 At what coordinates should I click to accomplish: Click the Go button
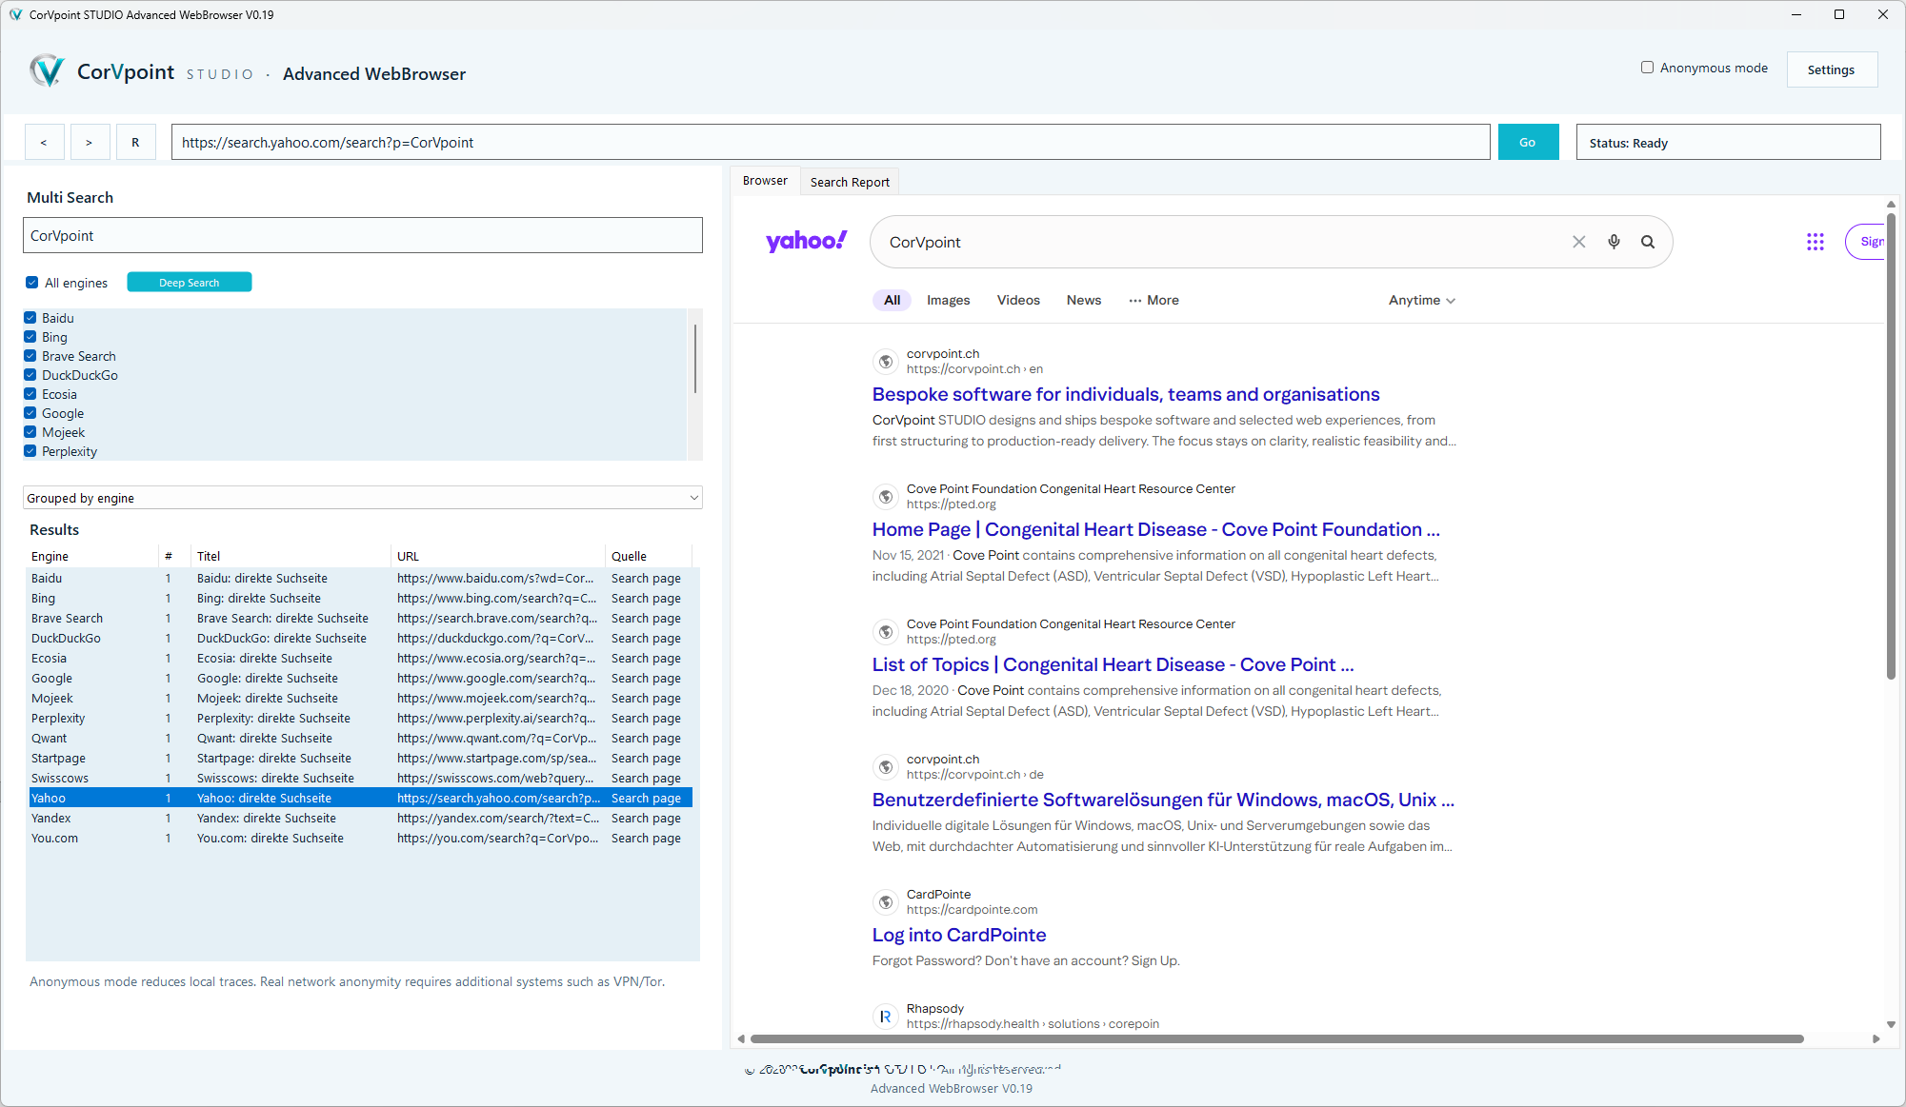coord(1528,142)
